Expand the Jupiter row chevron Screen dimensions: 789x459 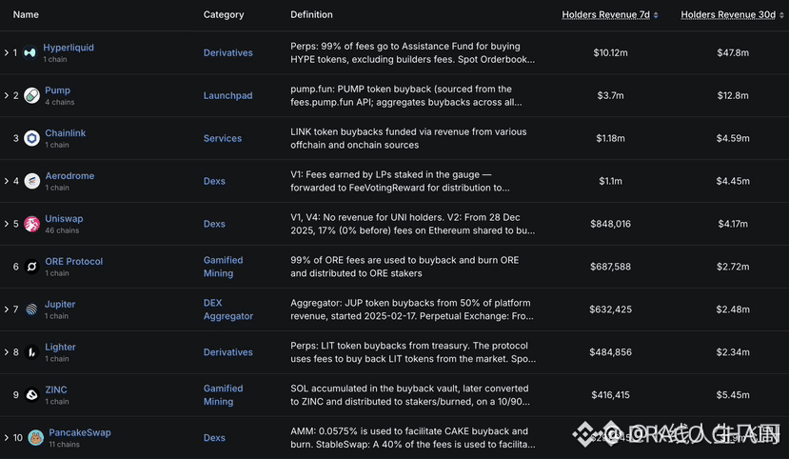pos(6,309)
